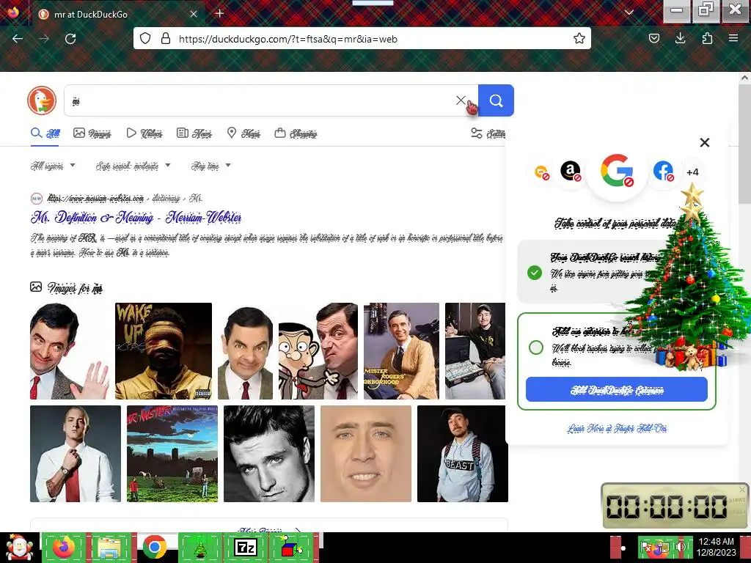Open the Mister Rogers Neighborhood thumbnail
Image resolution: width=751 pixels, height=563 pixels.
tap(401, 351)
